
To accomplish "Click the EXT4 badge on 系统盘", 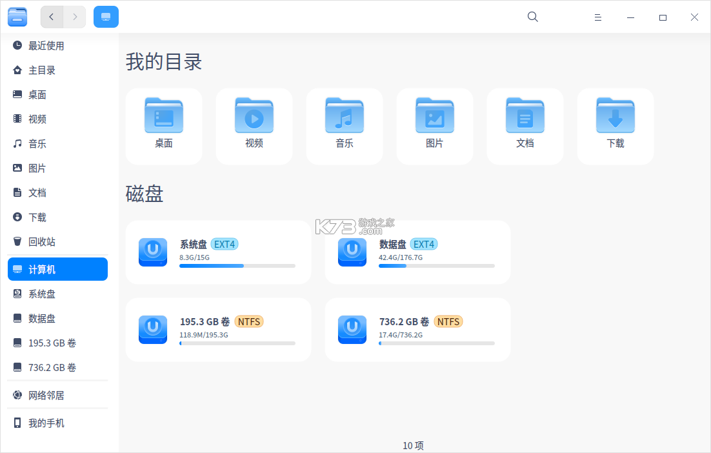I will click(x=225, y=245).
